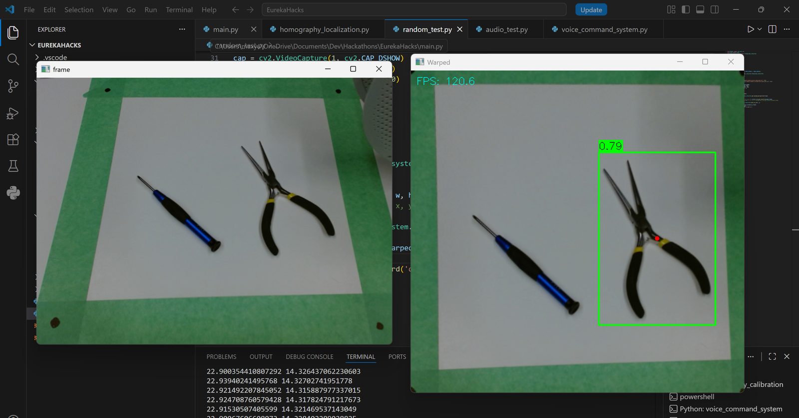
Task: Expand the .vscode folder
Action: pos(55,57)
